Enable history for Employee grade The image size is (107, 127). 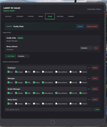point(34,72)
